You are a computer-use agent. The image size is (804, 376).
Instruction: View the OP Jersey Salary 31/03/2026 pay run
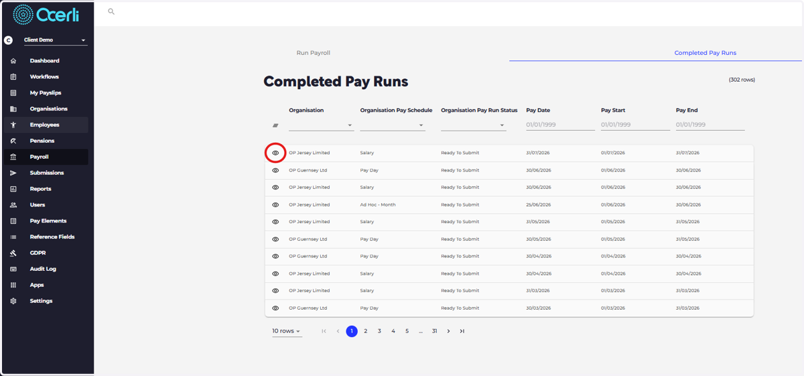click(275, 291)
